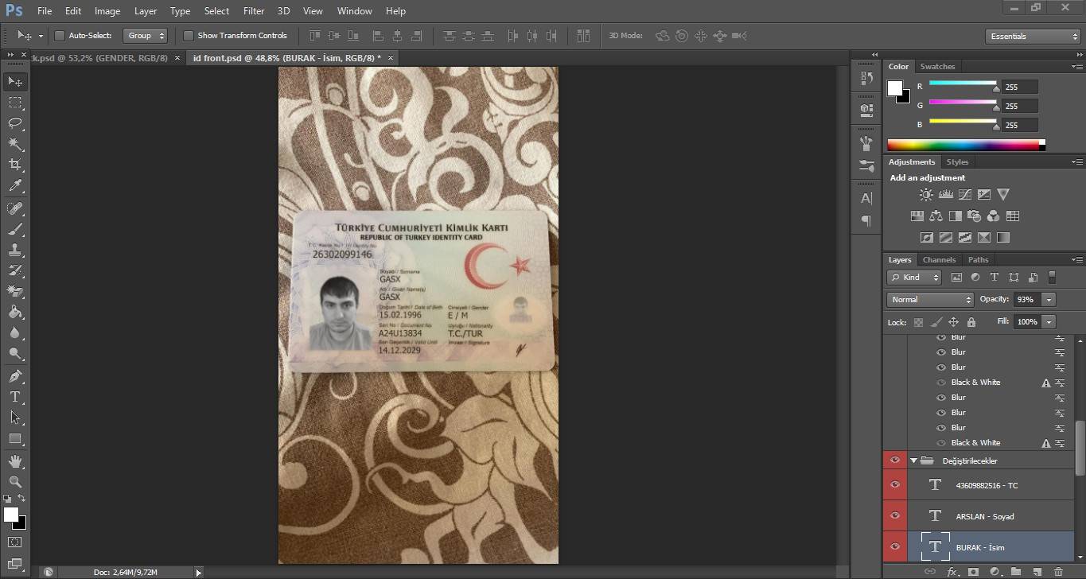Toggle lock position for layer
This screenshot has width=1086, height=579.
coord(953,322)
